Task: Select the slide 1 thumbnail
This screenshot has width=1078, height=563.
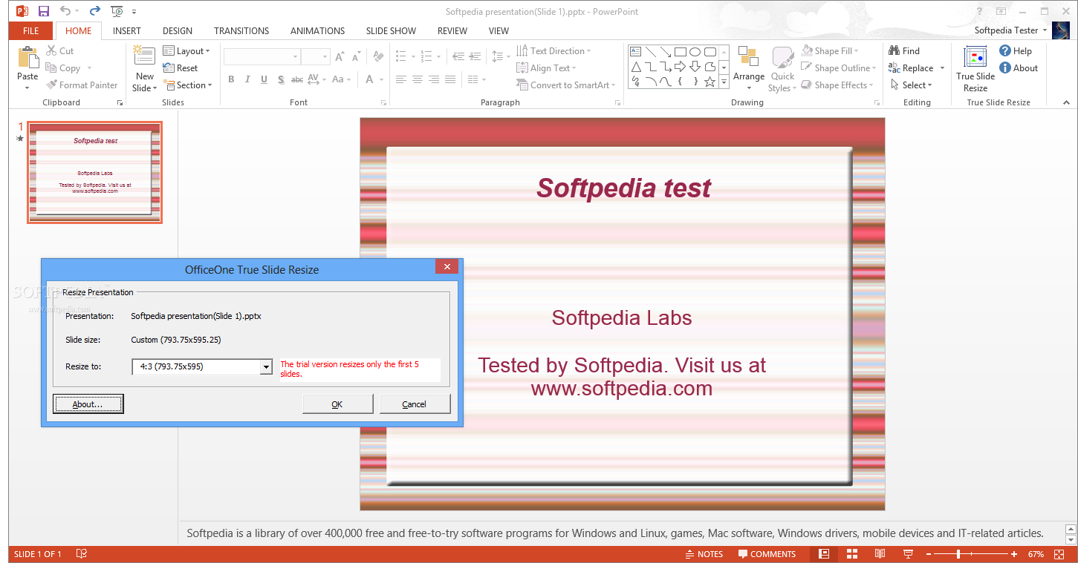Action: point(94,173)
